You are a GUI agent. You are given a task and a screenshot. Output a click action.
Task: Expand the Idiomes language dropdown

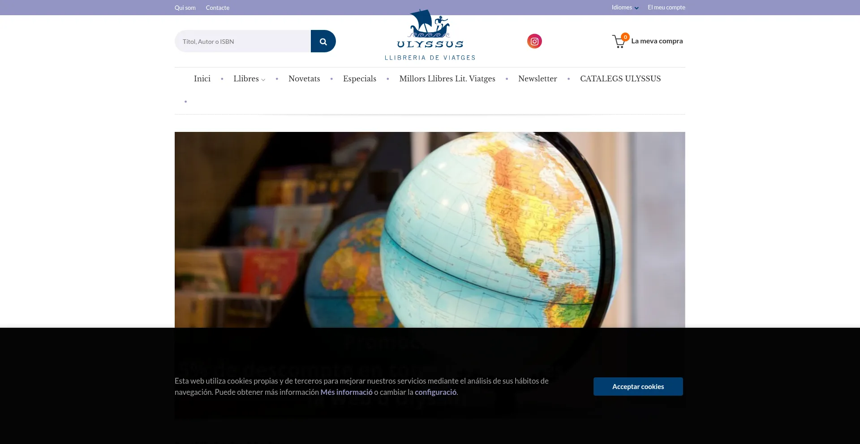click(625, 8)
